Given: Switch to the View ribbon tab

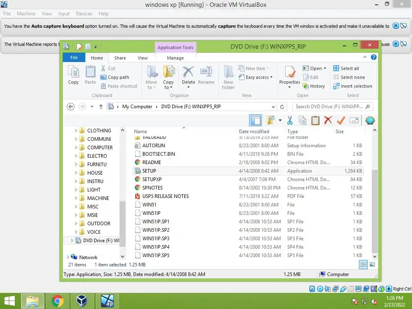Looking at the screenshot, I should [x=142, y=58].
